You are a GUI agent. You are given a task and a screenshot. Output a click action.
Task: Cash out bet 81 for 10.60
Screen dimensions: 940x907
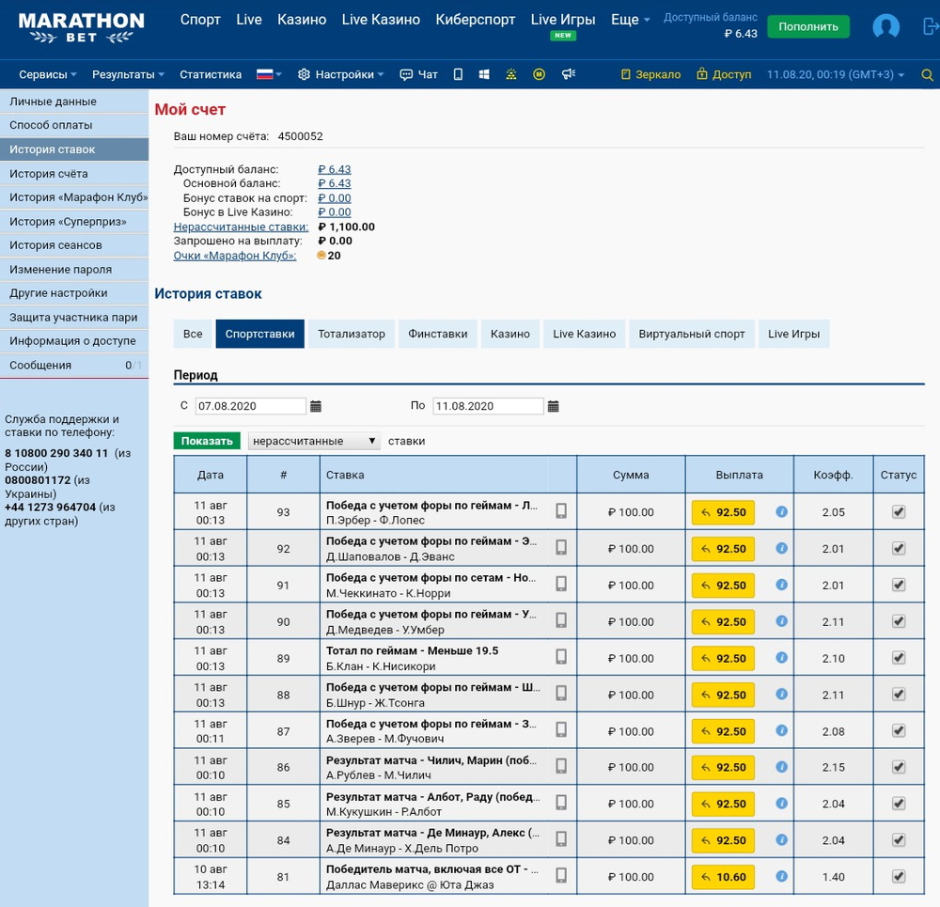pyautogui.click(x=723, y=877)
